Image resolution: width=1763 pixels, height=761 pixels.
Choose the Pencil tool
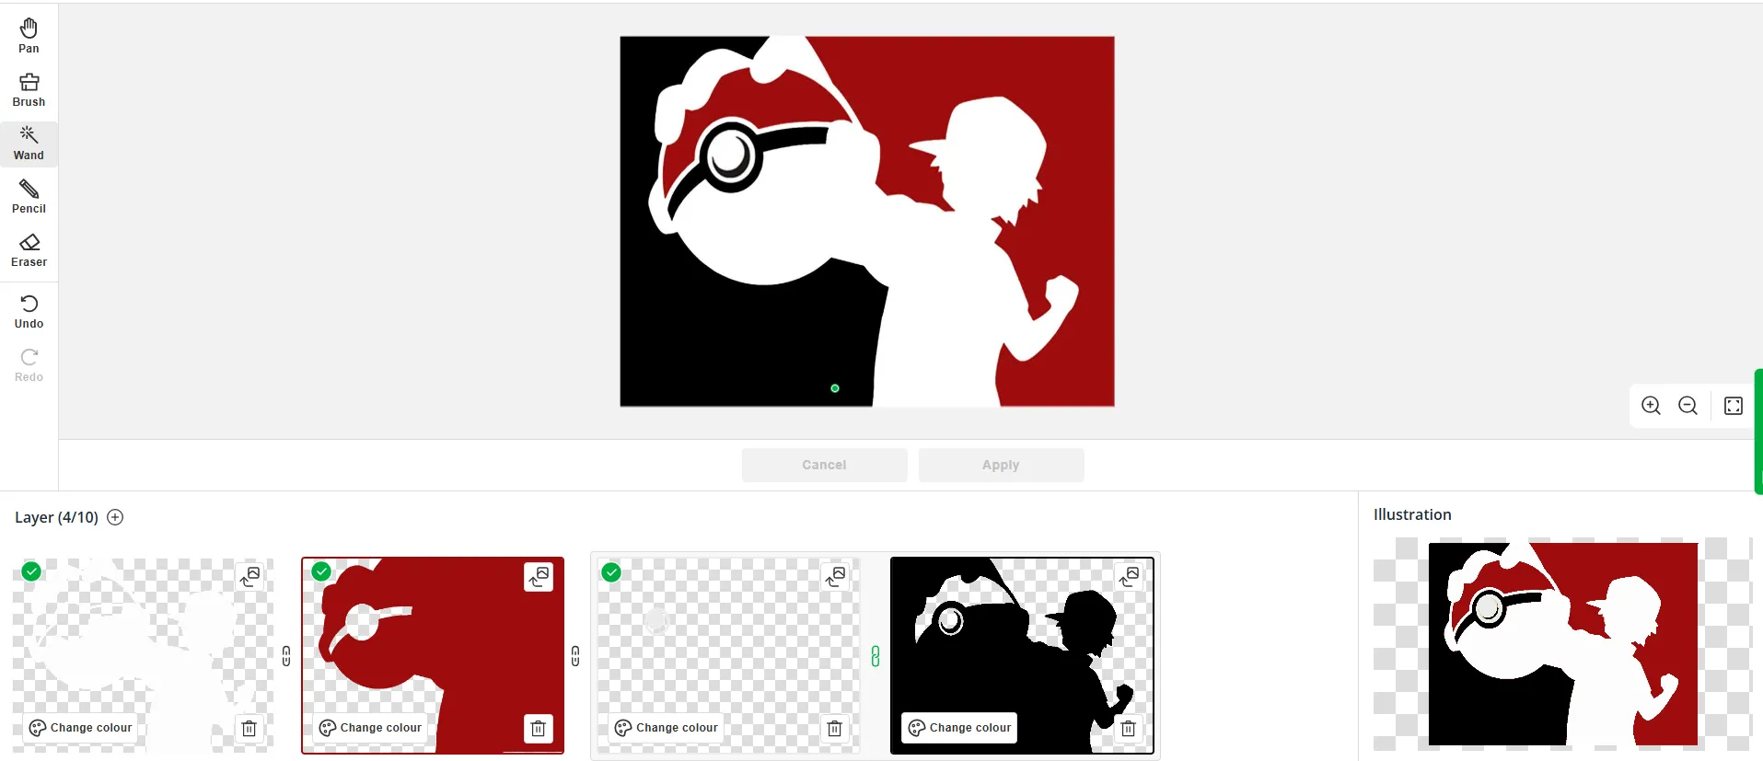coord(29,196)
